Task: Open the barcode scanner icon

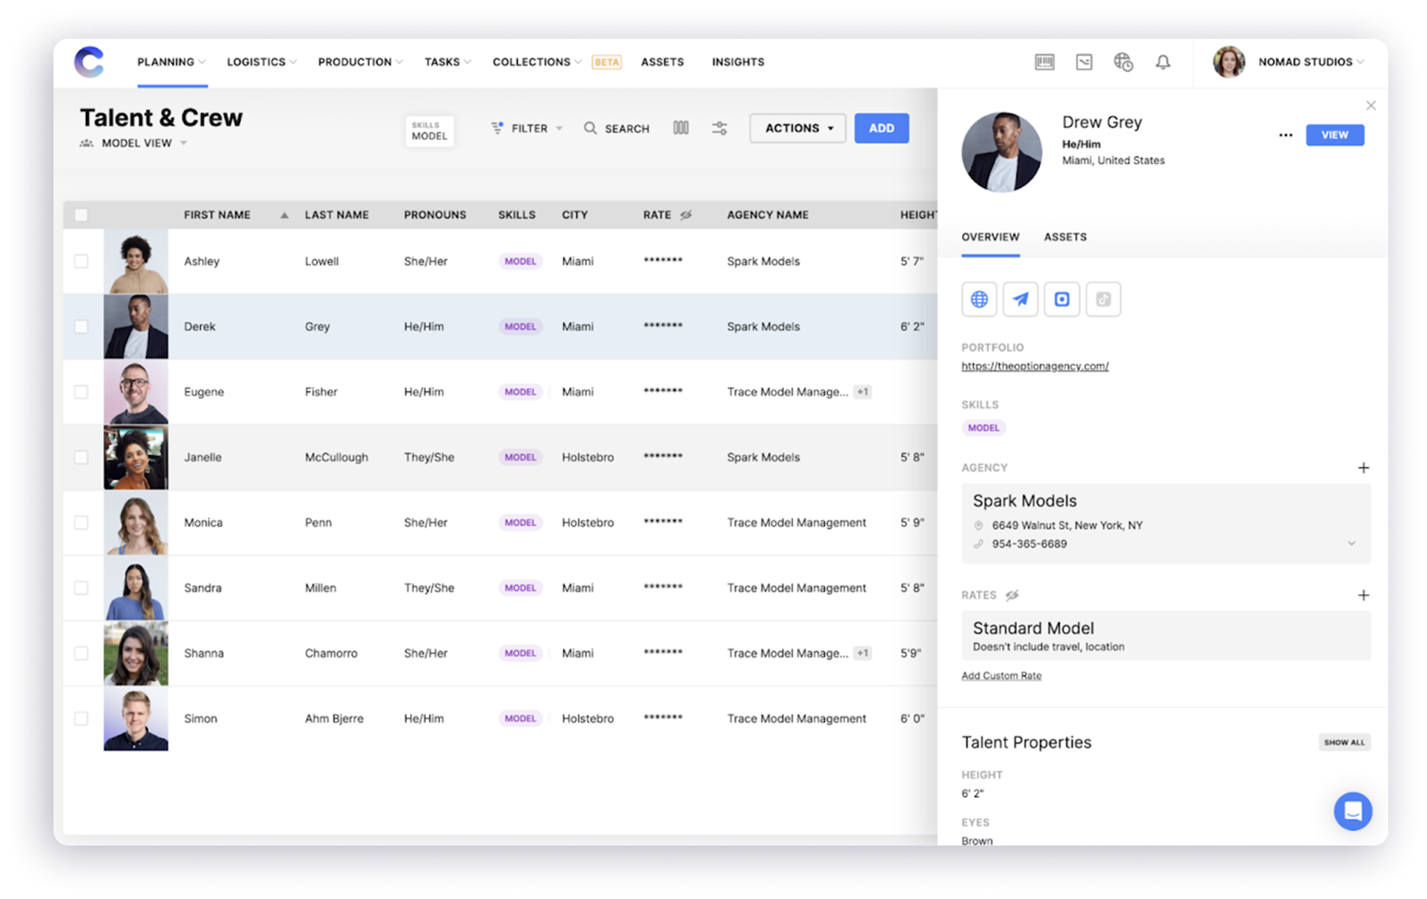Action: [1044, 62]
